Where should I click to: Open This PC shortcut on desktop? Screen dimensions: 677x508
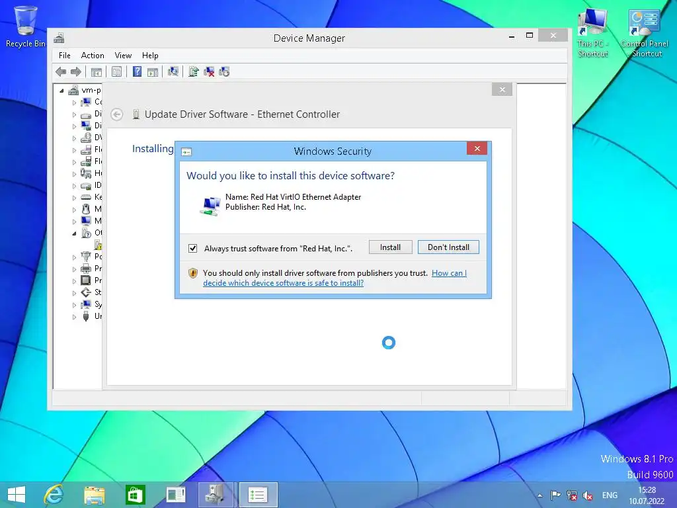(593, 33)
